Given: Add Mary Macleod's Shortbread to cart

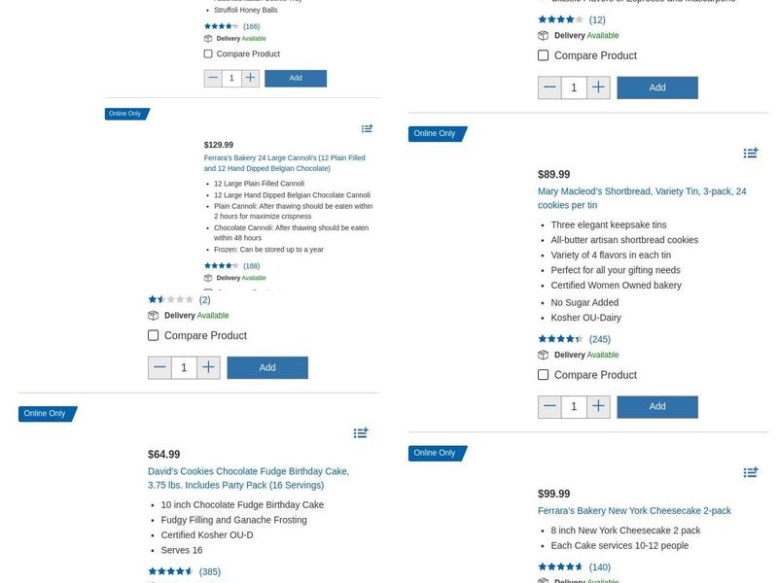Looking at the screenshot, I should click(657, 407).
